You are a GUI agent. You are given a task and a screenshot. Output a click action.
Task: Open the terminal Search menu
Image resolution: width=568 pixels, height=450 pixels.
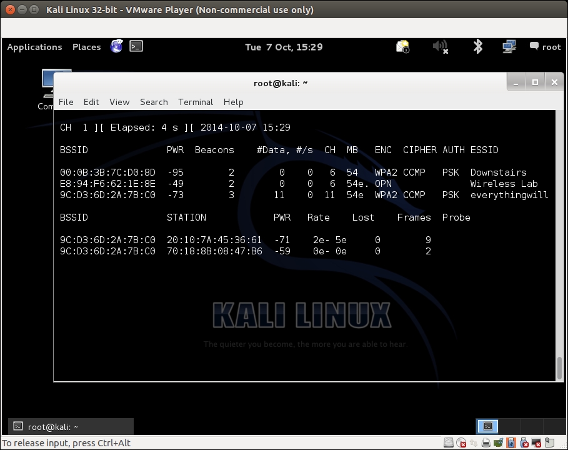(154, 102)
